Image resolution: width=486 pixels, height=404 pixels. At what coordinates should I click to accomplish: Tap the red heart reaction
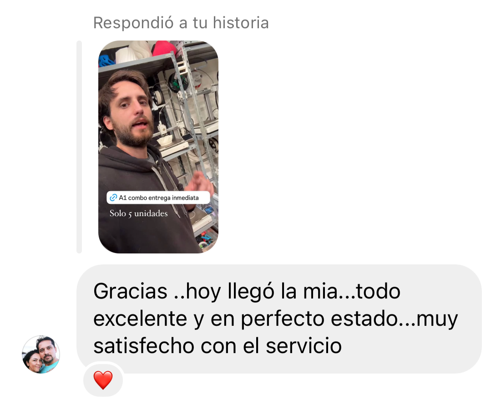[x=103, y=380]
